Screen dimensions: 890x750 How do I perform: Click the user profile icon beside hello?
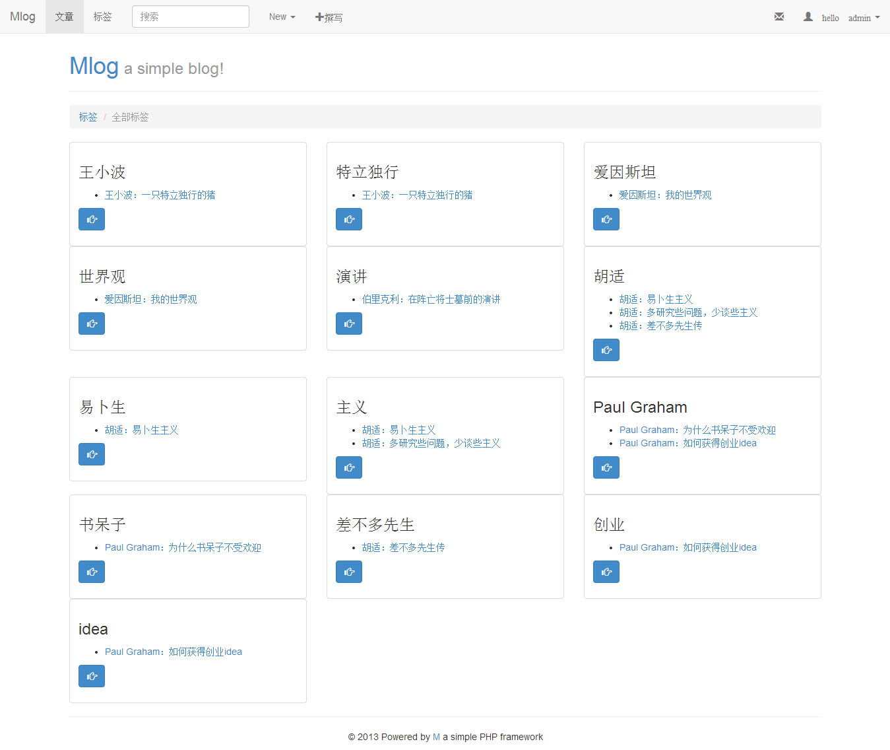click(808, 17)
